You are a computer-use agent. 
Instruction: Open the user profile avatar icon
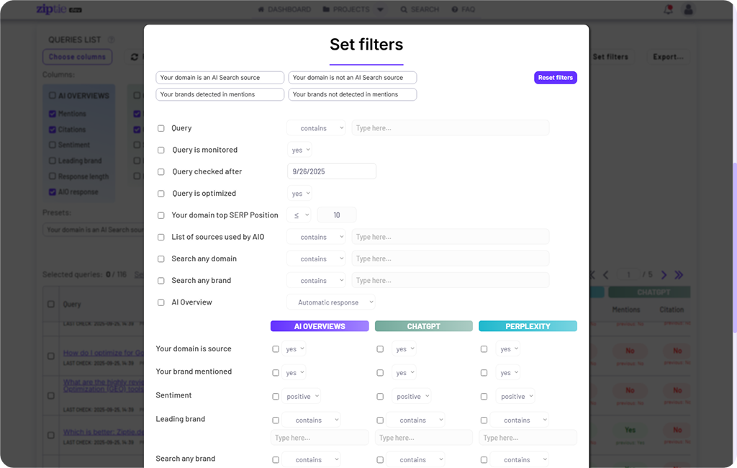689,9
